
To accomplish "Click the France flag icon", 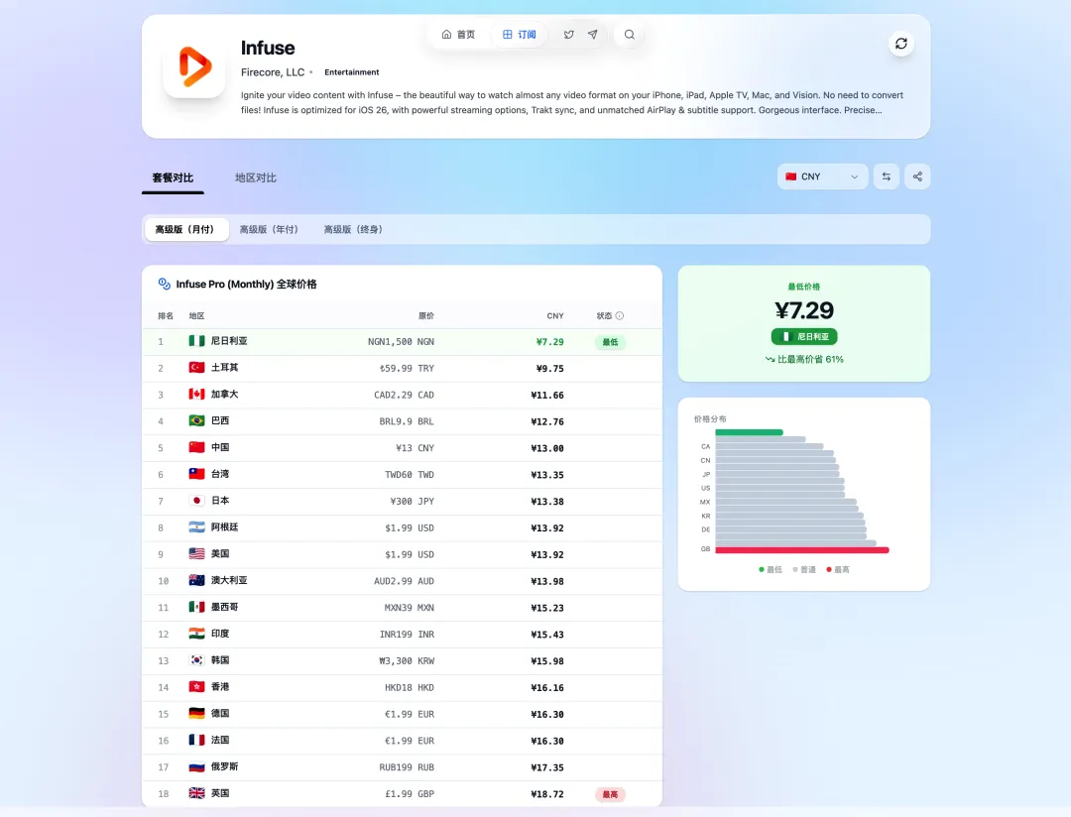I will click(x=196, y=741).
